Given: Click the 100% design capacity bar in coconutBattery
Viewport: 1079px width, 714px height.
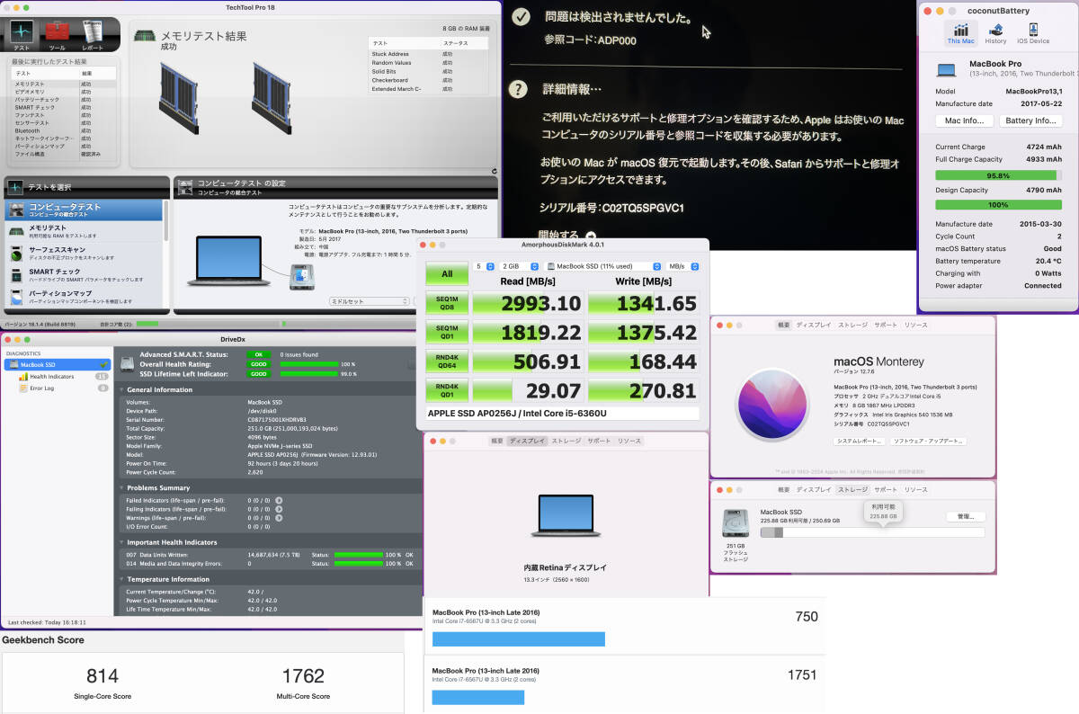Looking at the screenshot, I should [x=998, y=205].
